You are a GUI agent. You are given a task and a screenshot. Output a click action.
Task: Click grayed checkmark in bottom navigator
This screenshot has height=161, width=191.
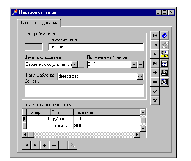click(x=63, y=145)
